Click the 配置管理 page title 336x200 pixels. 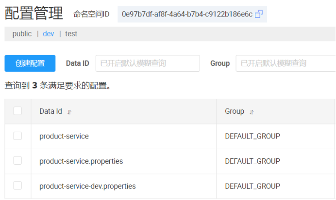click(34, 13)
